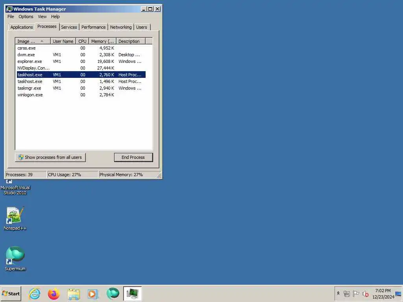Show hidden tray icons arrow

tap(338, 293)
